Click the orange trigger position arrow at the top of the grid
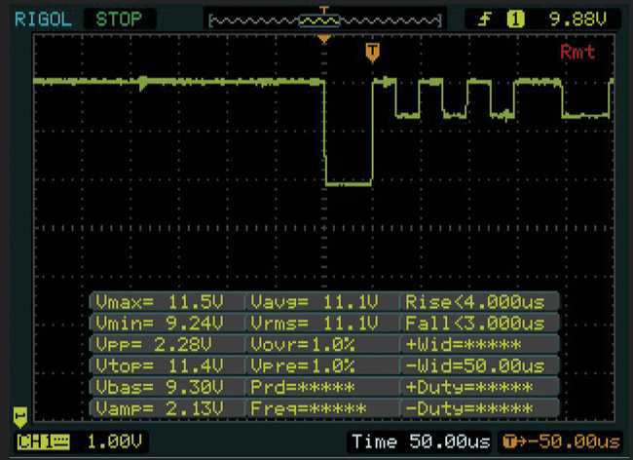 click(x=324, y=39)
